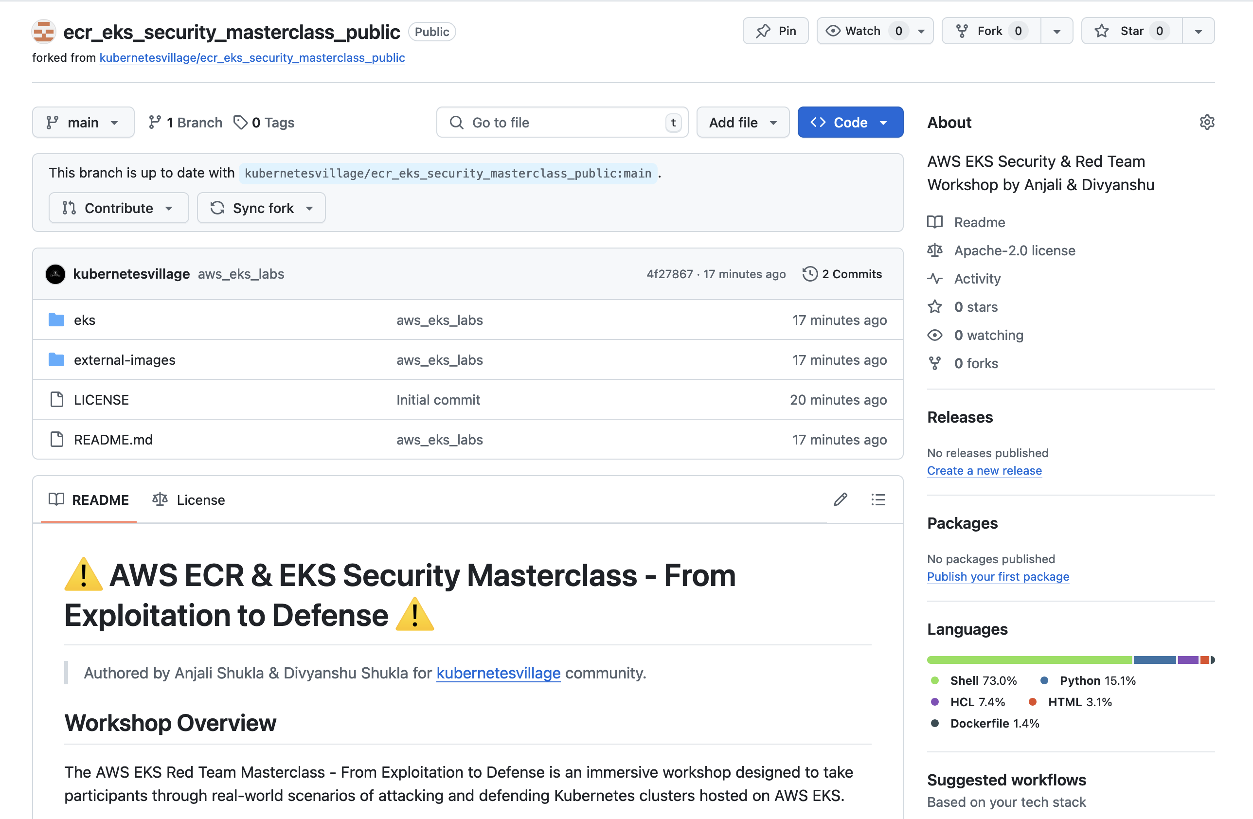Click the repository name ecr_eks_security_masterclass_public
Image resolution: width=1253 pixels, height=819 pixels.
pyautogui.click(x=232, y=32)
